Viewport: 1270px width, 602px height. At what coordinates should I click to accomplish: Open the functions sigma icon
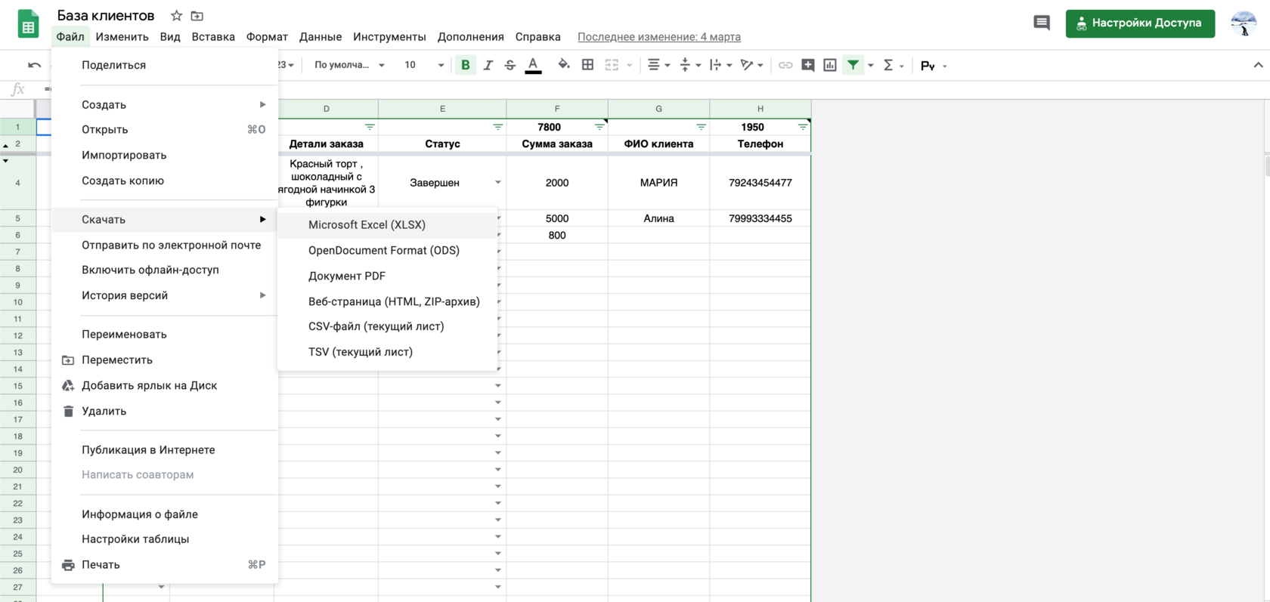pos(888,65)
